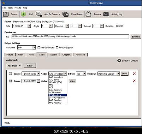Click the Switch to Defaults gear icon
The width and height of the screenshot is (142, 134).
tap(119, 60)
